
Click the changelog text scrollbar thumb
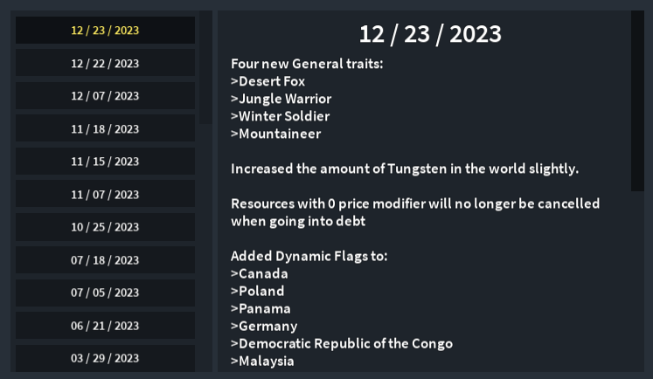637,100
